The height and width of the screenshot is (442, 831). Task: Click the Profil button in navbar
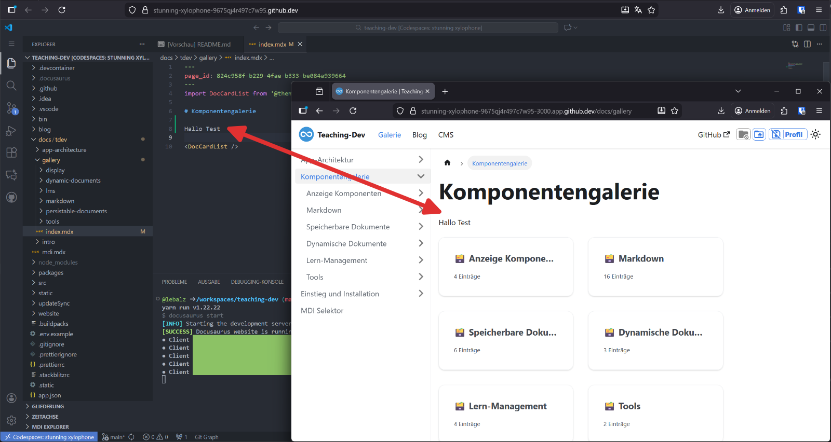pyautogui.click(x=788, y=134)
